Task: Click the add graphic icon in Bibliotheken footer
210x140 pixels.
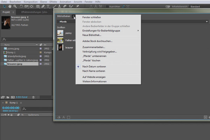Action: click(59, 117)
